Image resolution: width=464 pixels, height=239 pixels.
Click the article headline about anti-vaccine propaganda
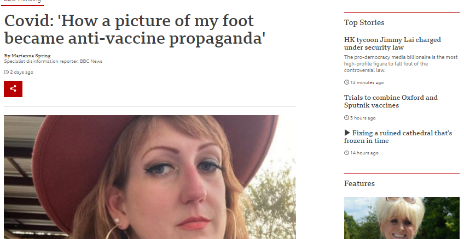coord(135,29)
